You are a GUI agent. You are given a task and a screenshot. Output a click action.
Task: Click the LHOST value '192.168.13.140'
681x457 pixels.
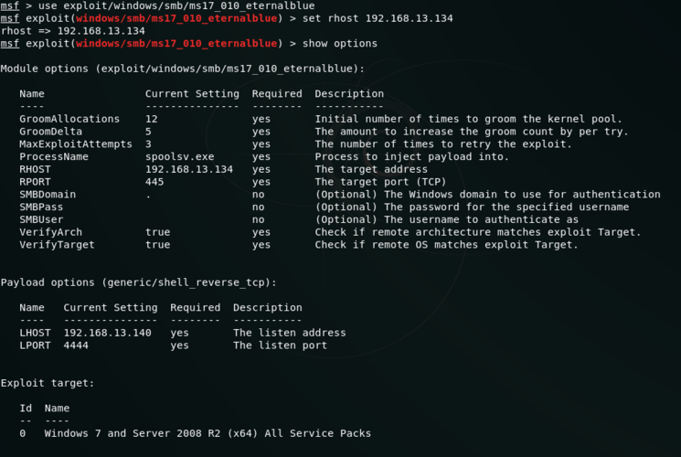pyautogui.click(x=107, y=333)
